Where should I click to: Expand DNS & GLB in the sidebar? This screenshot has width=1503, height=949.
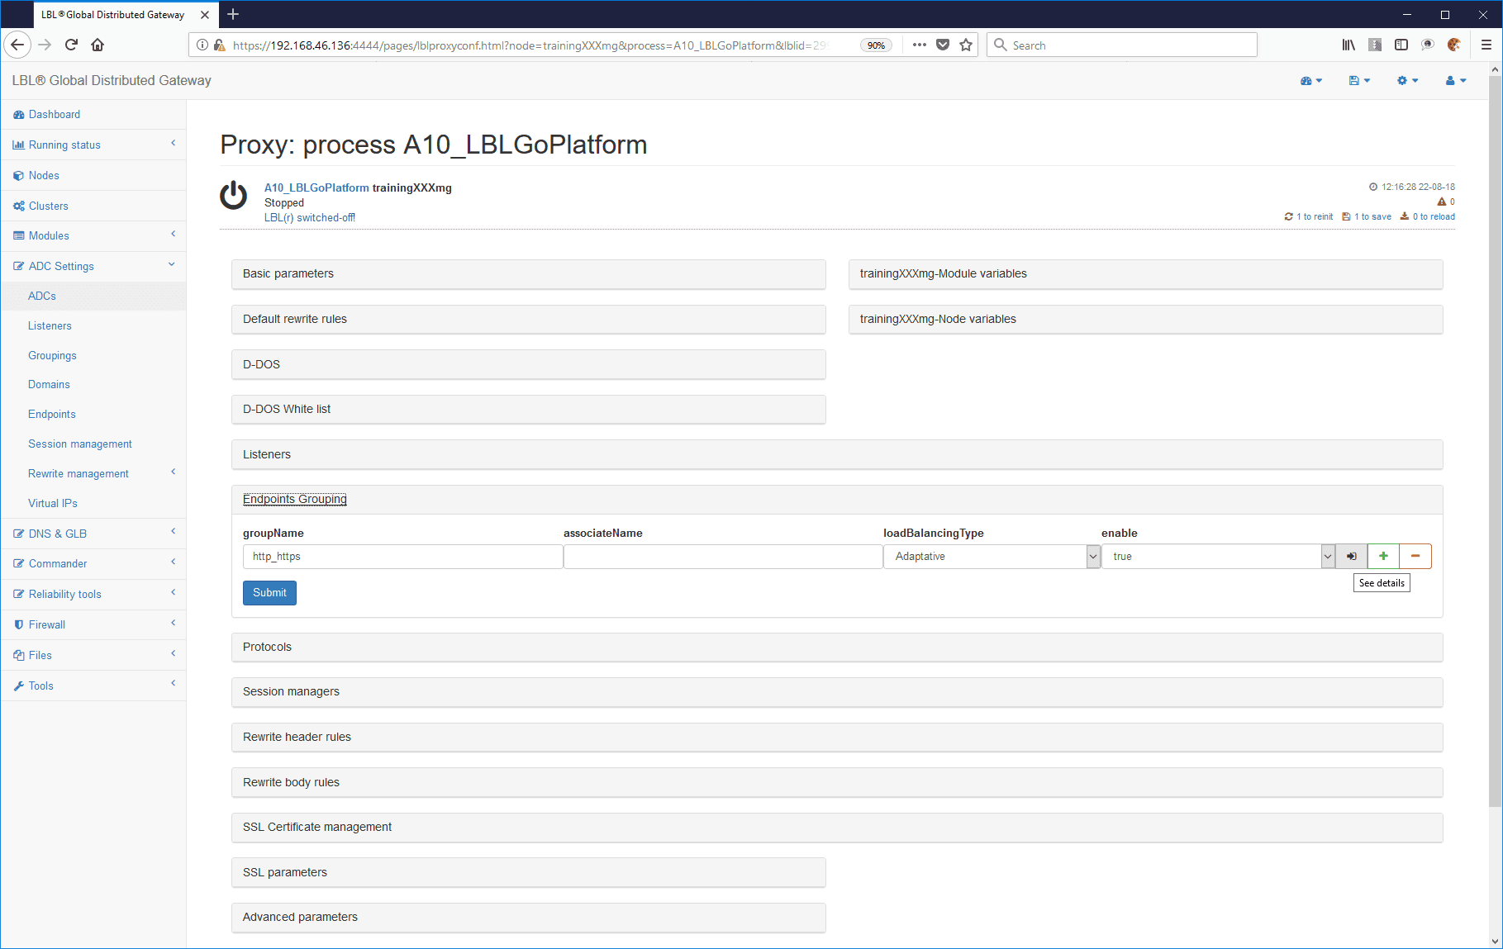point(93,534)
